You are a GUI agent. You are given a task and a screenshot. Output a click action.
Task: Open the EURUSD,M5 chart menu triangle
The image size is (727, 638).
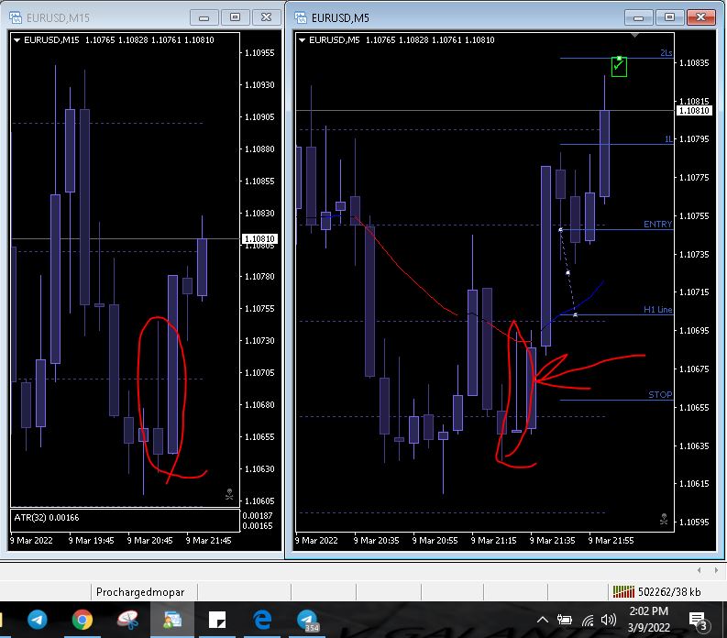(303, 40)
